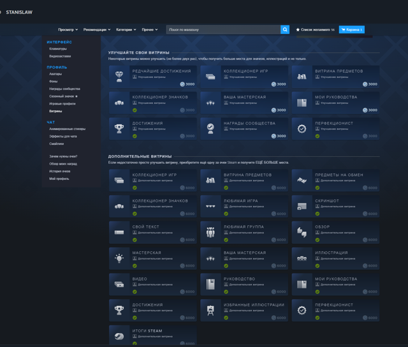The height and width of the screenshot is (347, 408).
Task: Click the search magnifier button
Action: (x=285, y=29)
